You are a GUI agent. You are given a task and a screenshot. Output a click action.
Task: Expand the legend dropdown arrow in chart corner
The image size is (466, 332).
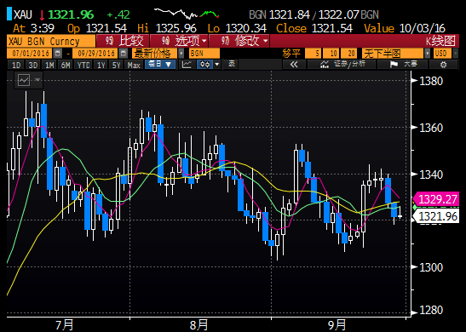(x=37, y=79)
